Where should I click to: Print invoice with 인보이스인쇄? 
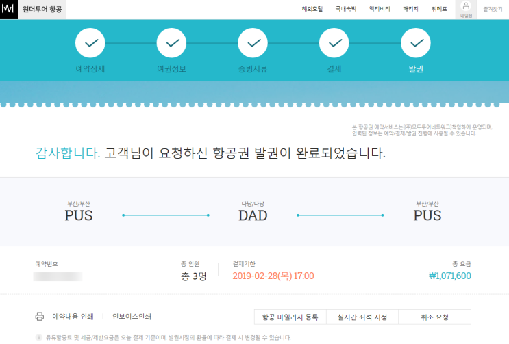point(132,317)
